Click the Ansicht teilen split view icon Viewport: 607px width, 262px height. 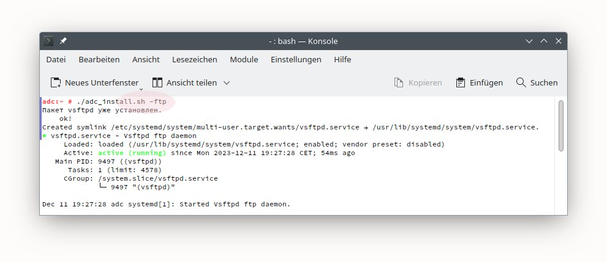click(x=157, y=82)
